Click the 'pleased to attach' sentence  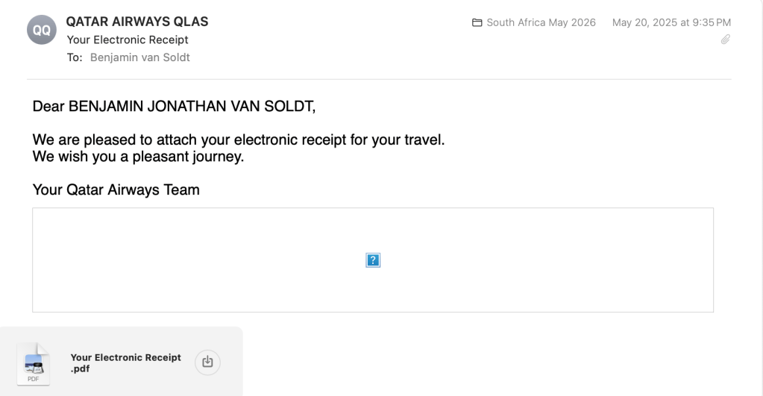click(238, 139)
